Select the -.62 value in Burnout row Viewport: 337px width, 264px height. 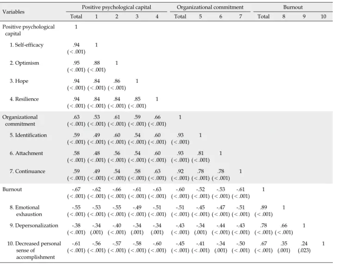point(97,189)
